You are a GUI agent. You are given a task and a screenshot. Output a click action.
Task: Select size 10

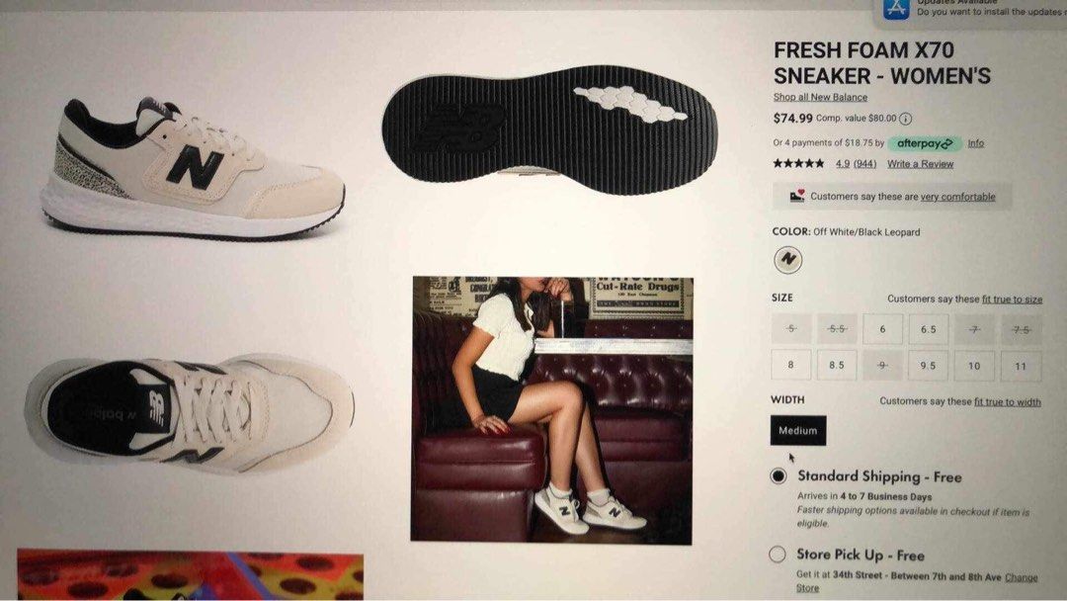[x=974, y=366]
